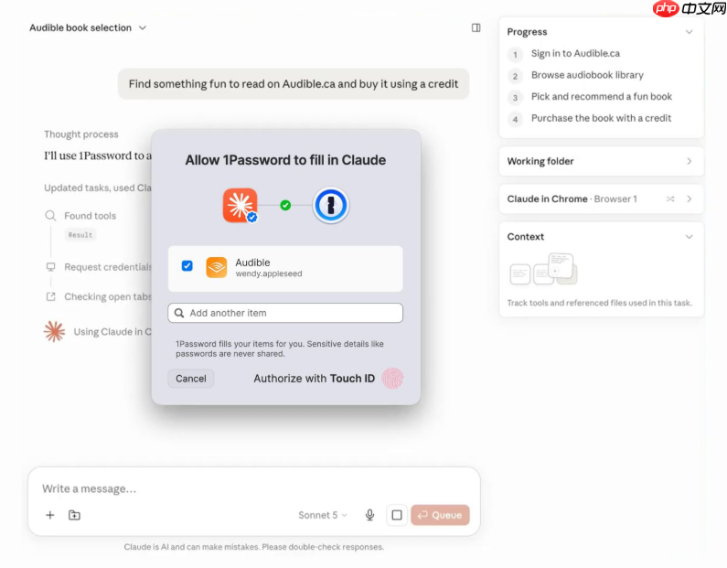Click the Touch ID fingerprint icon
The height and width of the screenshot is (568, 727).
click(392, 379)
